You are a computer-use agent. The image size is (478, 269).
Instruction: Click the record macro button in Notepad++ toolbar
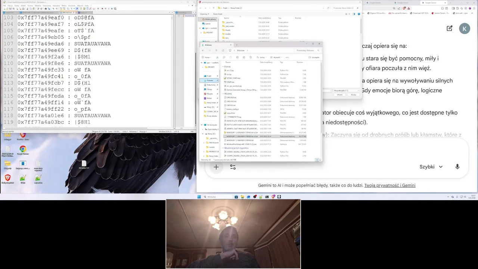coord(102,9)
